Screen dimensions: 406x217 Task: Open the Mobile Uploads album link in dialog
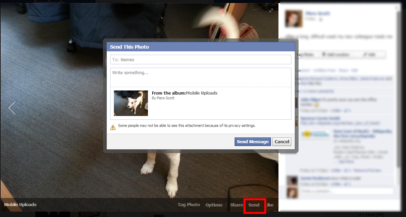click(x=202, y=93)
